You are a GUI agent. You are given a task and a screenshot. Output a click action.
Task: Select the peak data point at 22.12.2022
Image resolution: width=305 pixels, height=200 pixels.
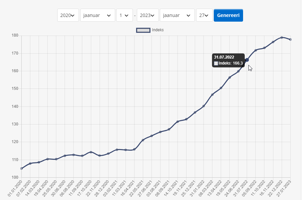pos(282,37)
